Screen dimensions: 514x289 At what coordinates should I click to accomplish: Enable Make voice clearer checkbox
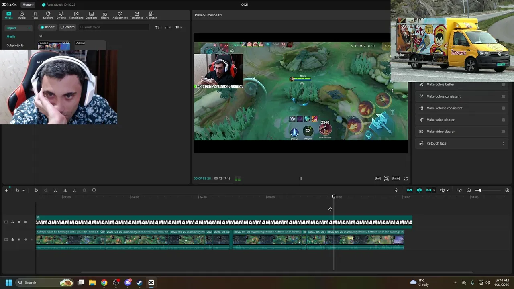[x=504, y=120]
